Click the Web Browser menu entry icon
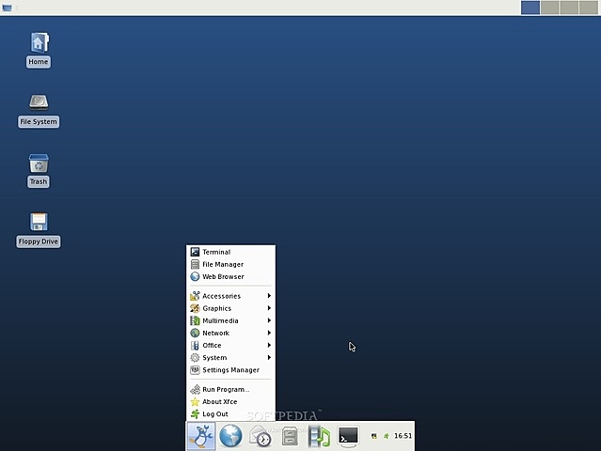 (x=195, y=276)
